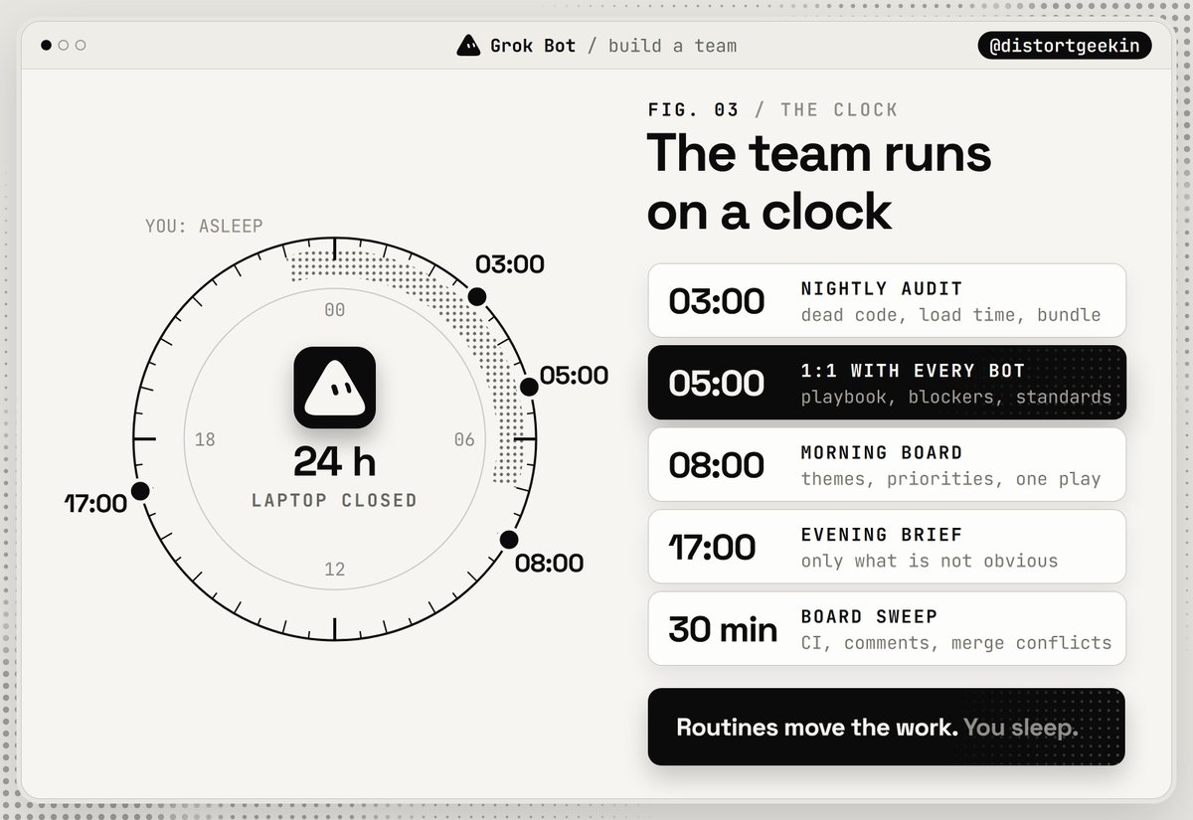1193x820 pixels.
Task: Click the "24 h" text in clock center
Action: click(335, 461)
